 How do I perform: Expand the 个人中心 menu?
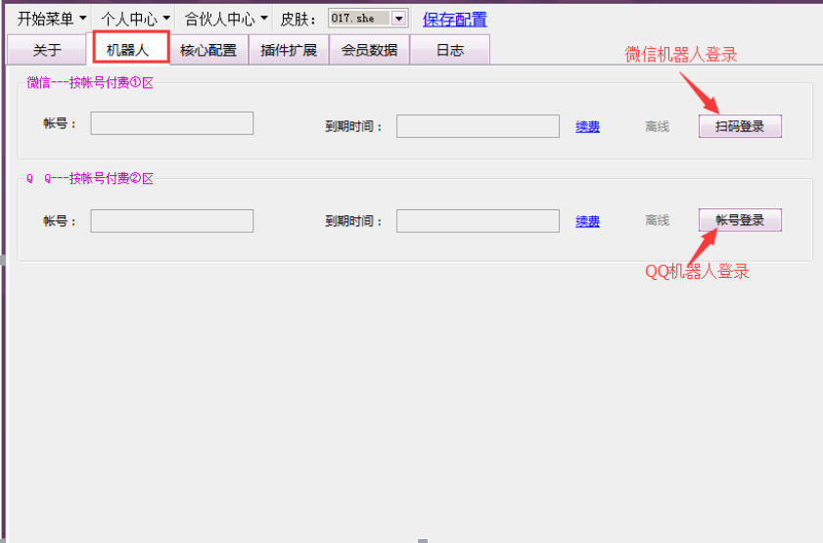[x=136, y=19]
